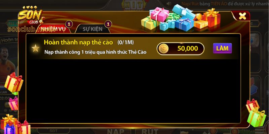Open NẠP deposit at the bottom
The width and height of the screenshot is (269, 134).
click(115, 131)
